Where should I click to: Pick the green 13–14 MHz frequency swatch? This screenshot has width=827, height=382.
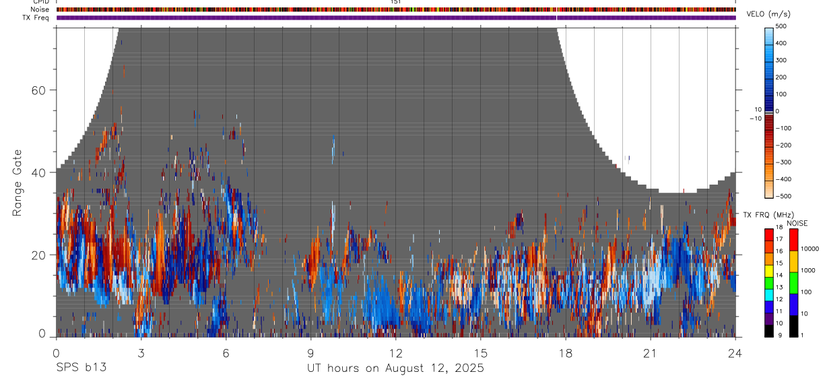pos(769,282)
